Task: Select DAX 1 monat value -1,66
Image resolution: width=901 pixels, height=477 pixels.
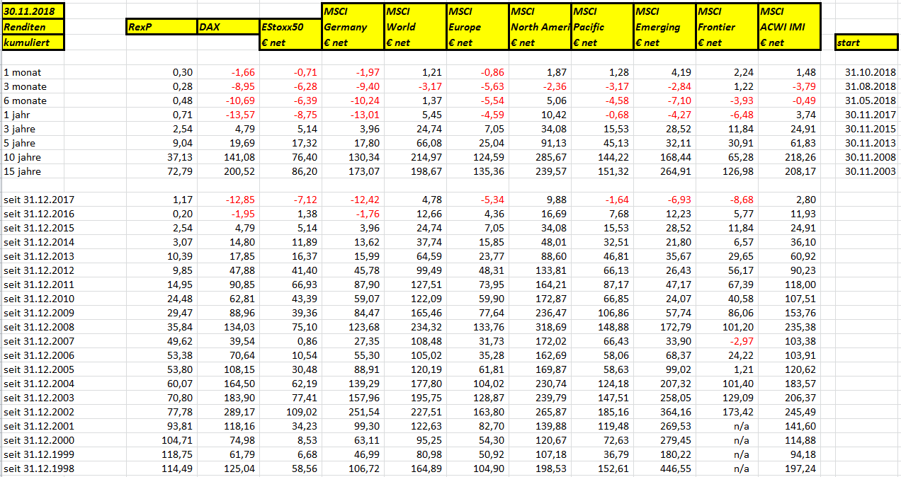Action: (242, 72)
